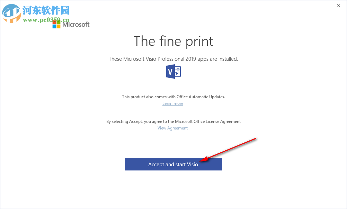Image resolution: width=347 pixels, height=209 pixels.
Task: Click the Office Automatic Updates notice text
Action: click(173, 97)
